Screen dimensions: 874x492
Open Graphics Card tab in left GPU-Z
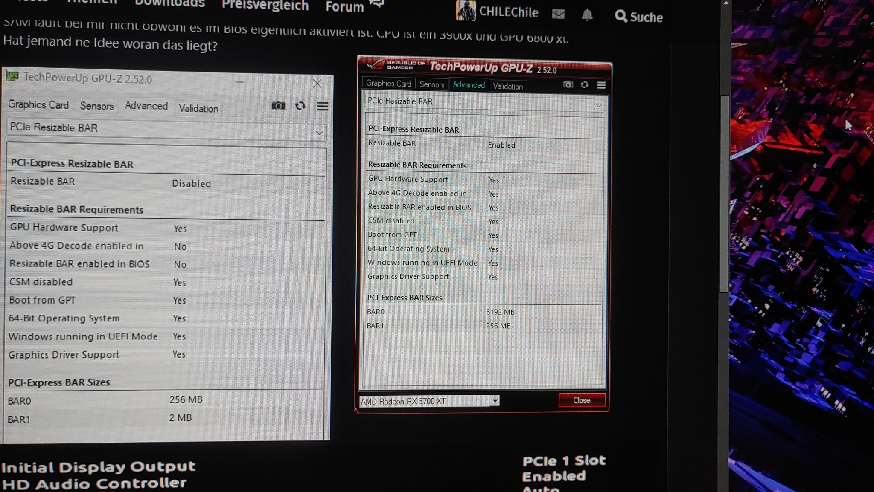point(38,104)
